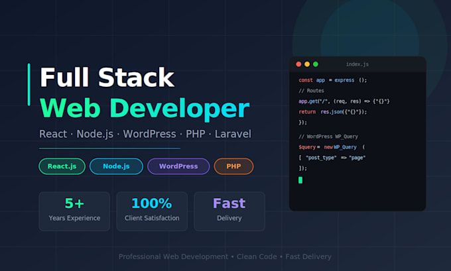Select the Fast Delivery card
This screenshot has width=451, height=271.
point(229,211)
